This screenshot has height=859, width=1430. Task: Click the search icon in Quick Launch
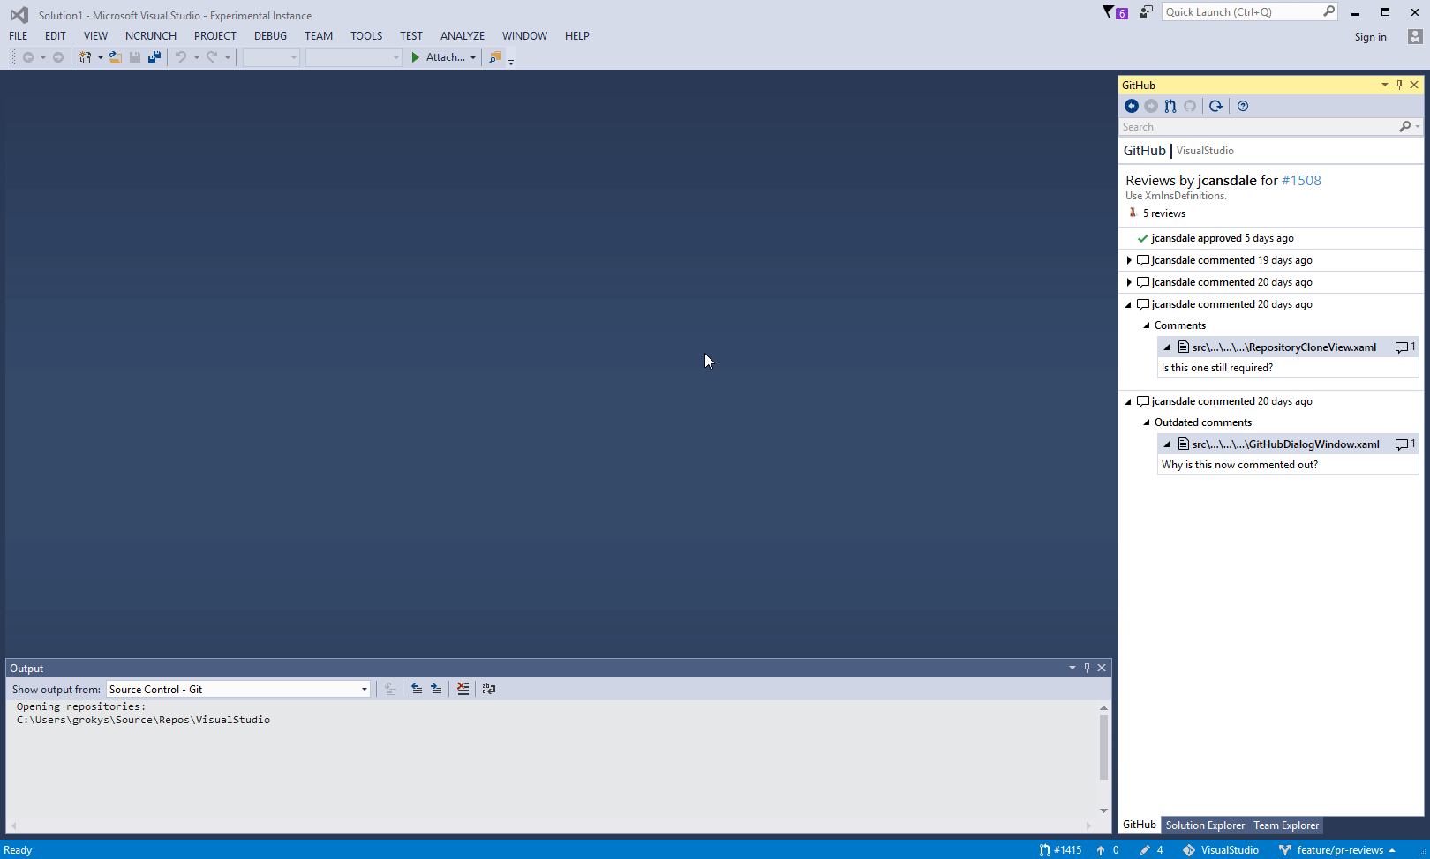coord(1328,11)
